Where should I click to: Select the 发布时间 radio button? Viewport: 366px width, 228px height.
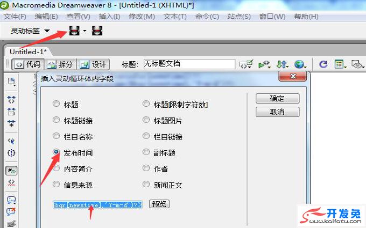point(56,152)
